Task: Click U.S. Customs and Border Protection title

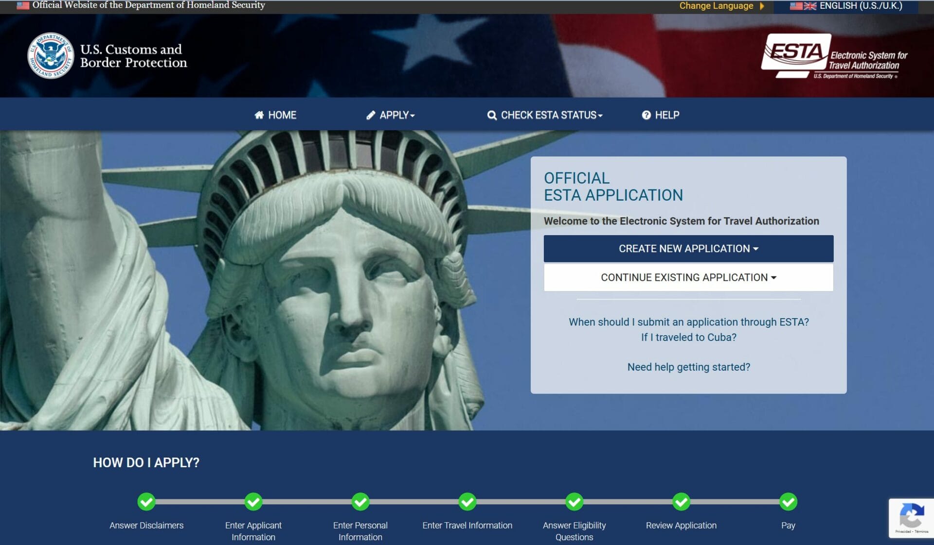Action: click(x=133, y=56)
